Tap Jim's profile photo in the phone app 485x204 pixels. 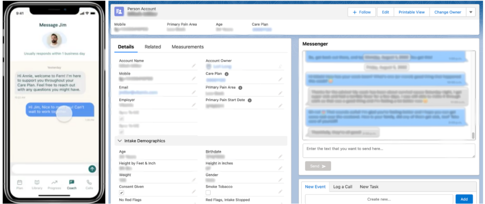coord(54,40)
